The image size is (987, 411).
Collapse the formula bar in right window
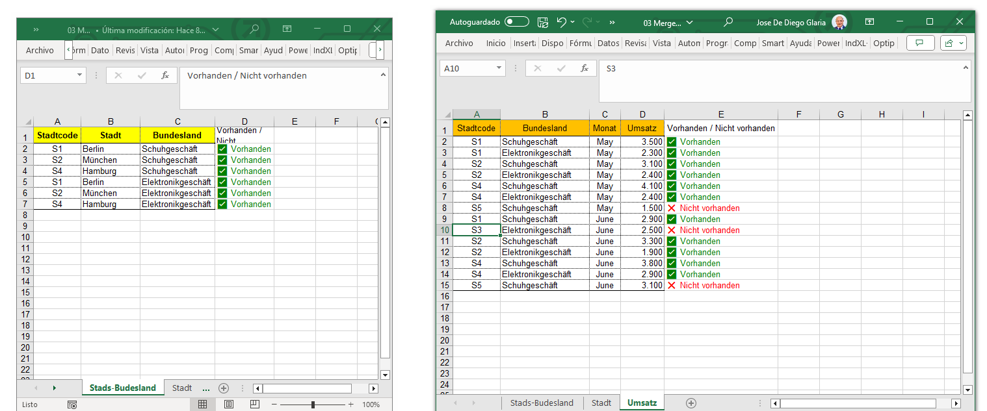pos(965,67)
